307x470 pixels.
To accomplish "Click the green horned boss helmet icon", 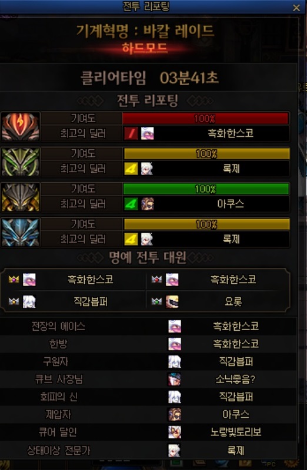I will (21, 162).
